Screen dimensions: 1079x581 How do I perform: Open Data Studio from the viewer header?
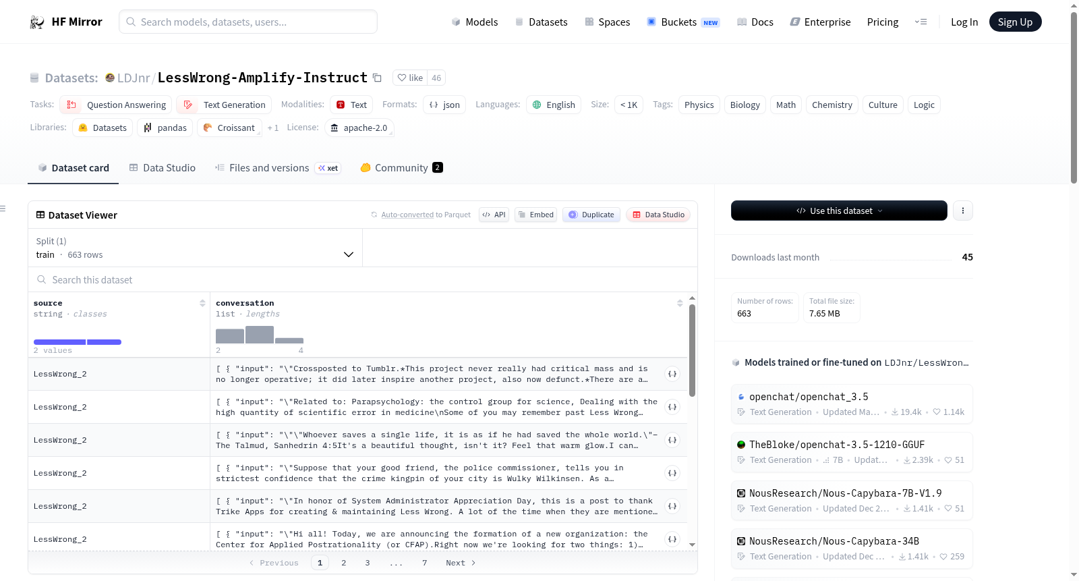[x=658, y=215]
